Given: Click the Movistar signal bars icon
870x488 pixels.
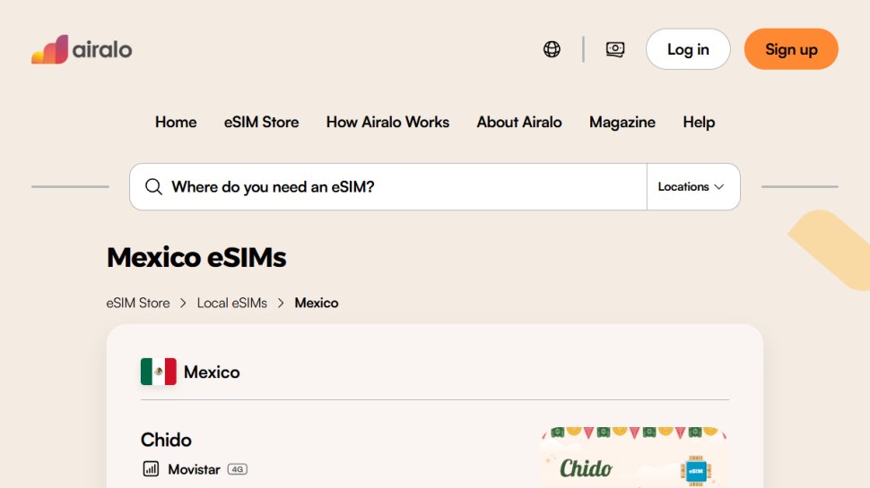Looking at the screenshot, I should click(151, 468).
